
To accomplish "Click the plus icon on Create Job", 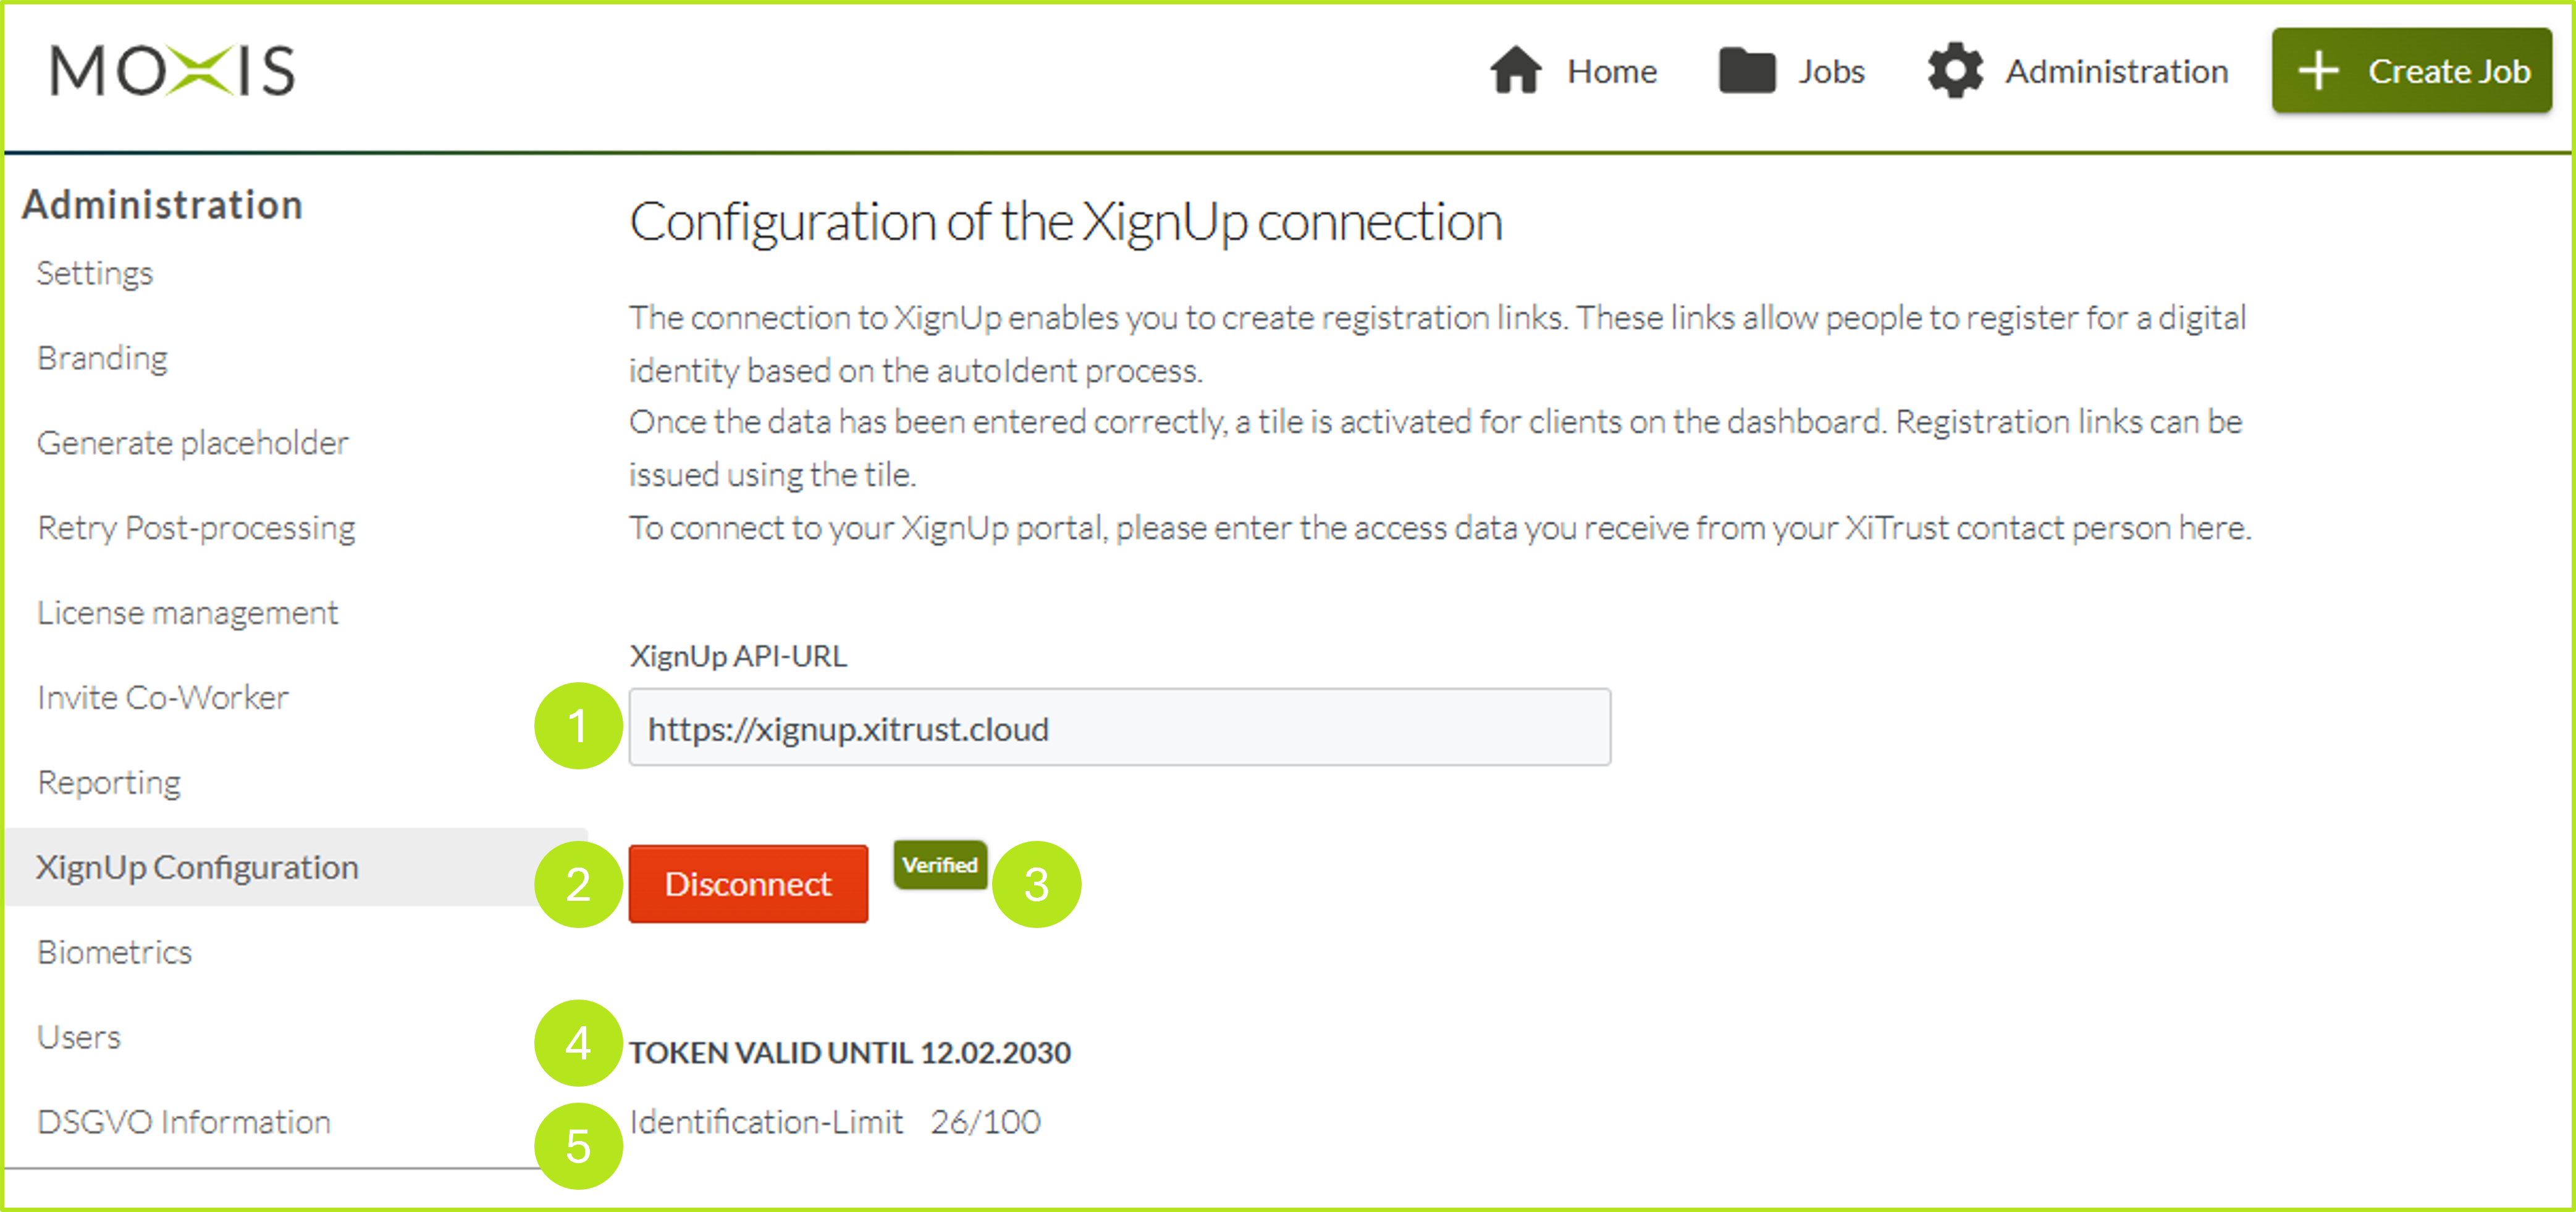I will [2317, 71].
